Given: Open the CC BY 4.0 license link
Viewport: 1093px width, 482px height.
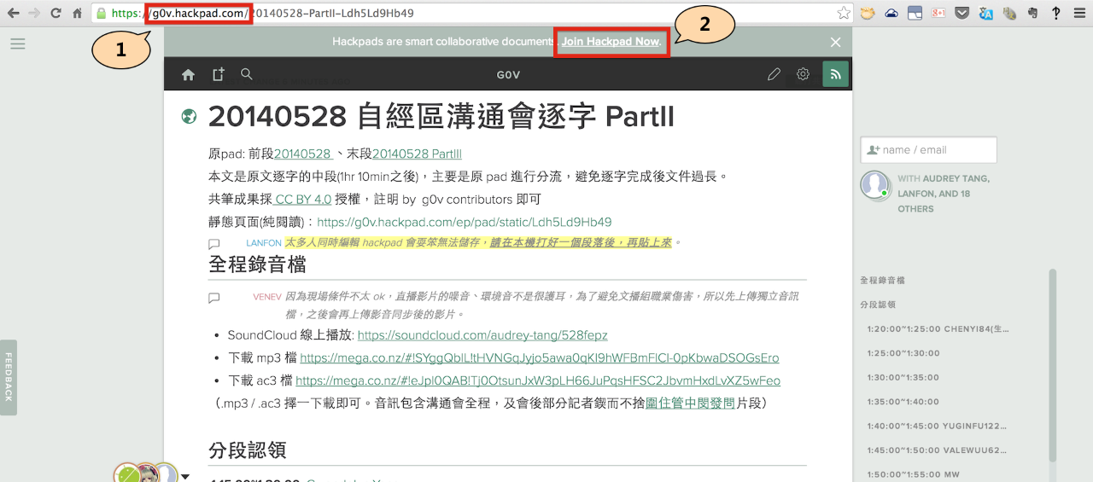Looking at the screenshot, I should tap(303, 199).
